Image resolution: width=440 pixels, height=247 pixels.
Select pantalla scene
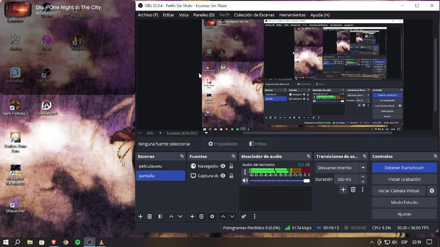click(x=160, y=176)
